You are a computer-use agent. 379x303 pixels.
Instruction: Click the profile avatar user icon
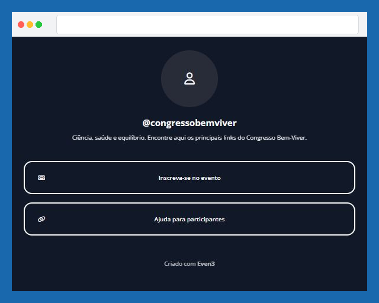189,79
